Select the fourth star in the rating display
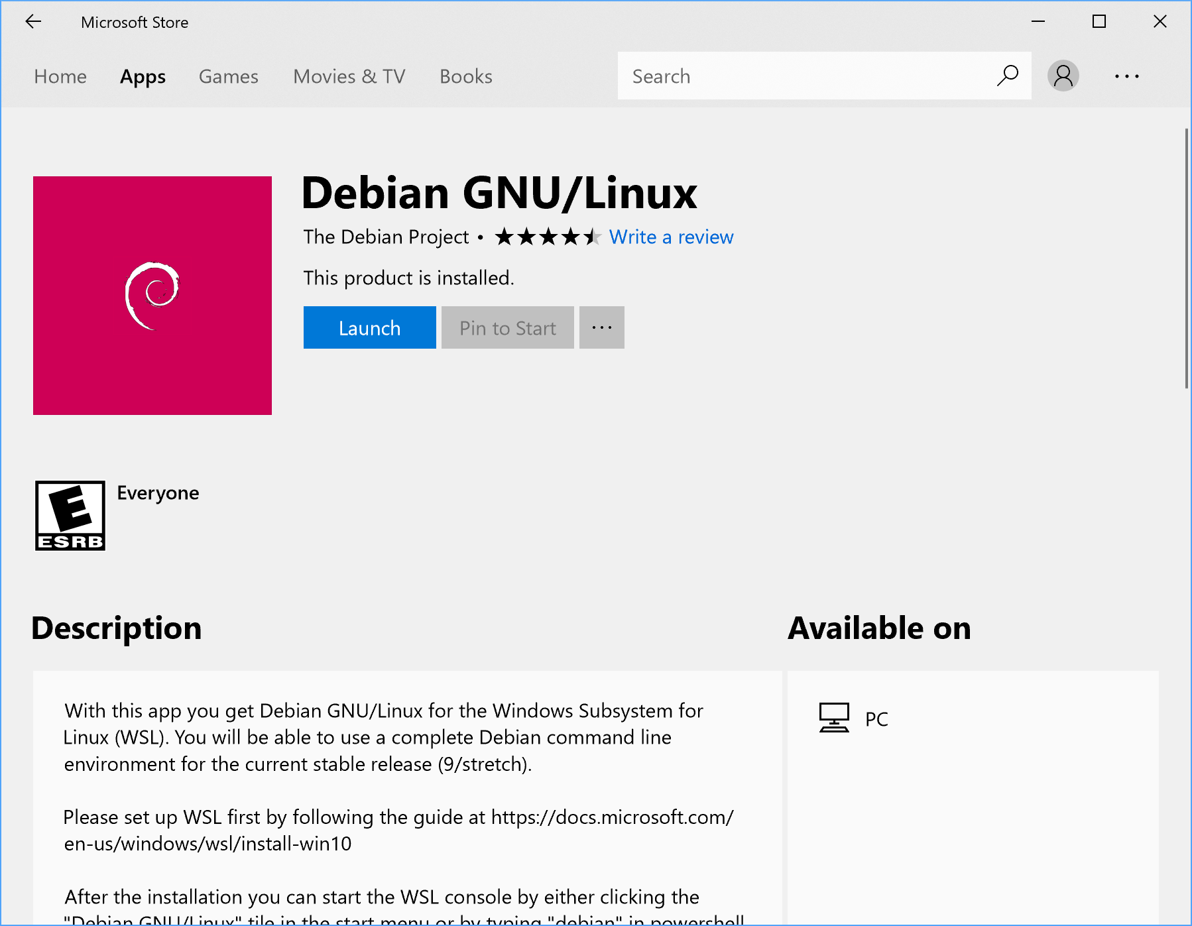This screenshot has height=926, width=1192. coord(569,237)
